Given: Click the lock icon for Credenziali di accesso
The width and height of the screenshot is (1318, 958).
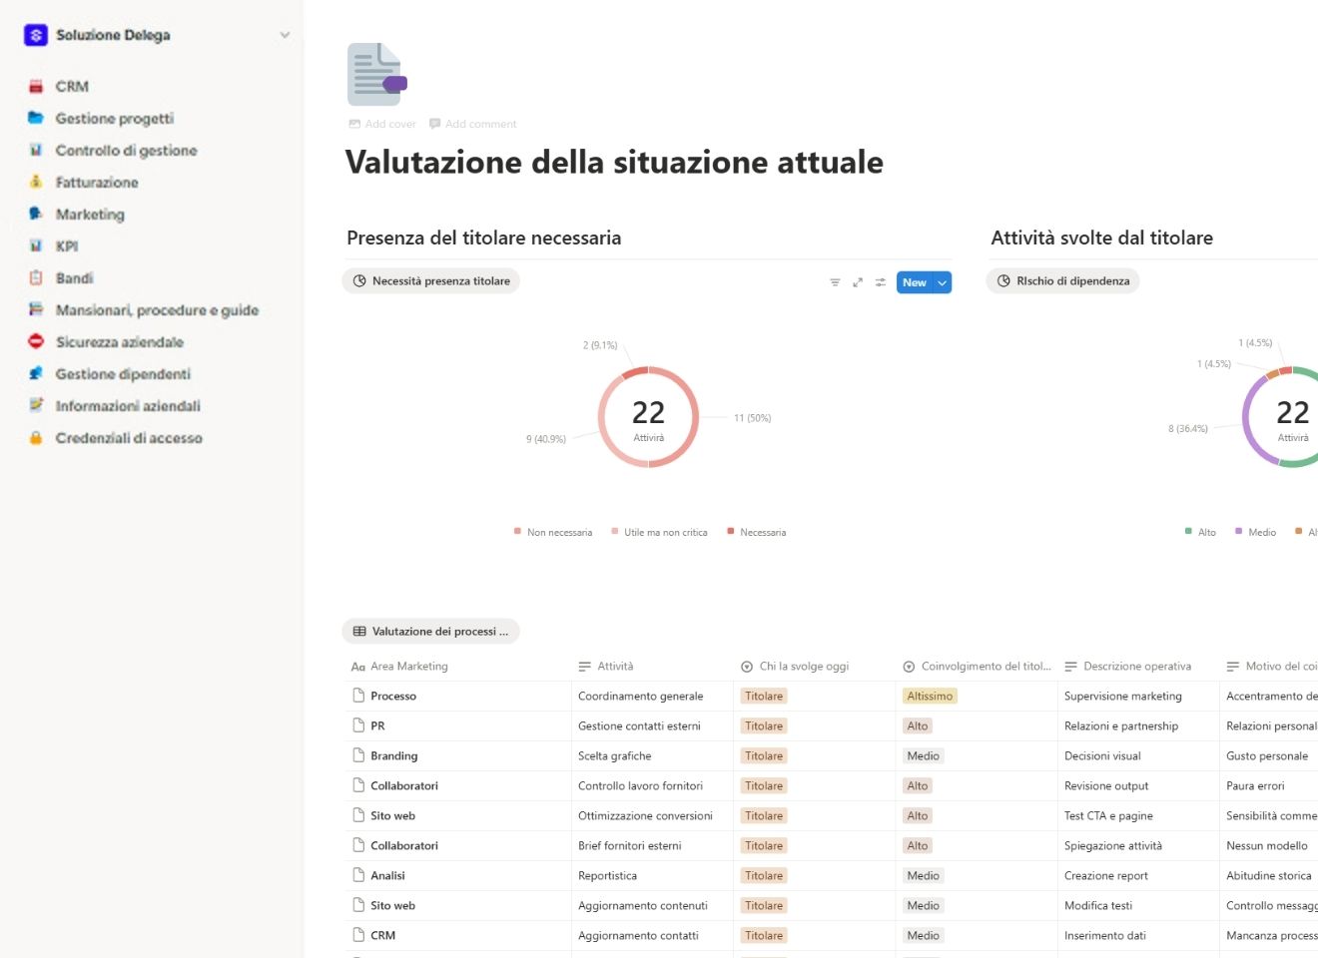Looking at the screenshot, I should point(34,437).
